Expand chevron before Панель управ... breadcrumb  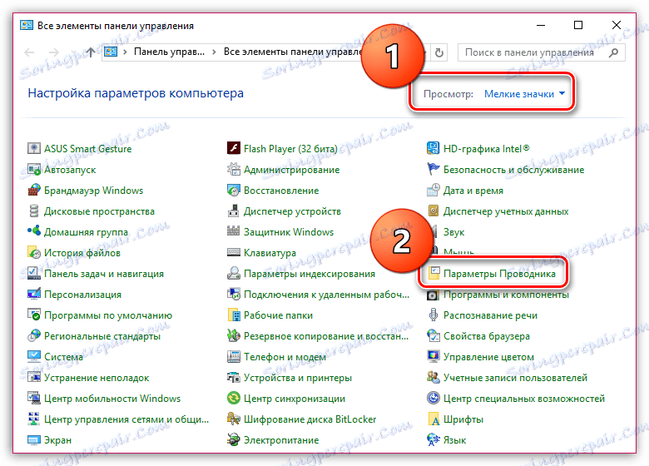(125, 52)
